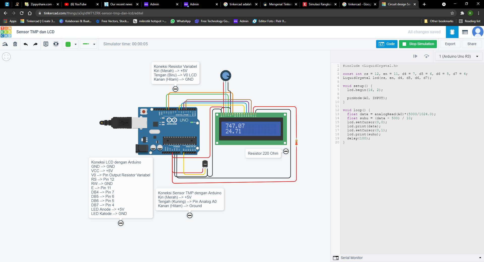Viewport: 484px width, 262px height.
Task: Collapse the Koneksi Resistor Variabel note
Action: pos(175,89)
